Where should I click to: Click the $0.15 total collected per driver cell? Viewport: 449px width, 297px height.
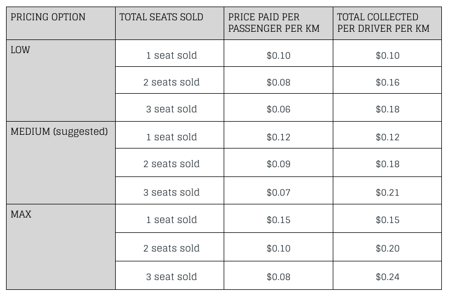click(388, 218)
